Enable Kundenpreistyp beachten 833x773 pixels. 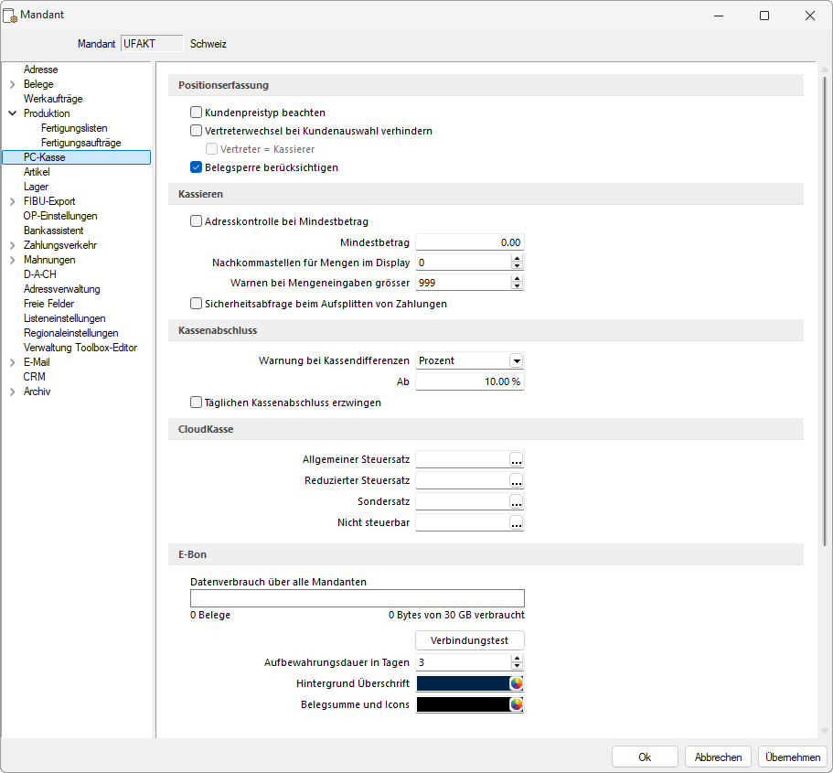(x=196, y=113)
